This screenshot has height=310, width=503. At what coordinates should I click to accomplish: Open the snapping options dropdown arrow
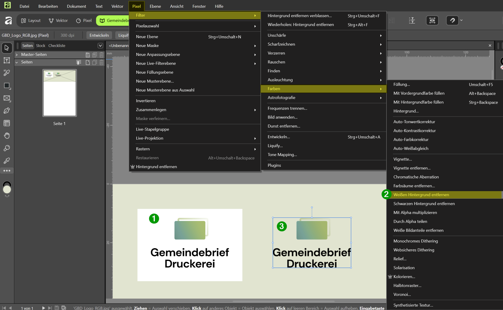[461, 21]
